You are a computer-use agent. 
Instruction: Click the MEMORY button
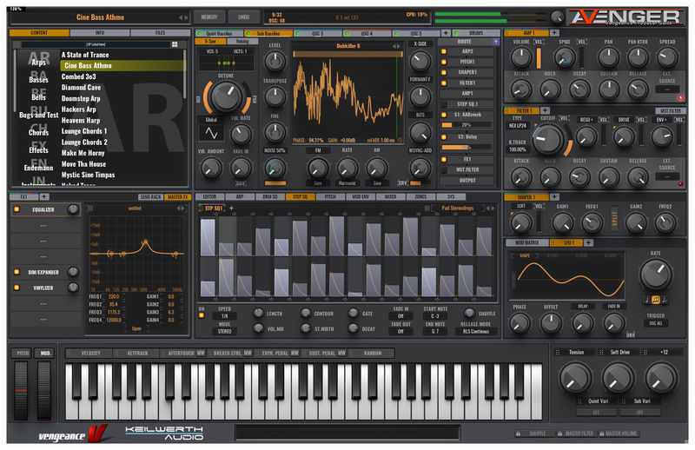pos(209,17)
